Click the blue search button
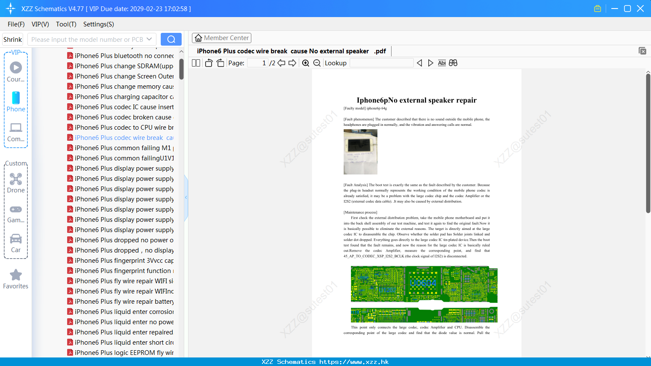The image size is (651, 366). pos(171,39)
